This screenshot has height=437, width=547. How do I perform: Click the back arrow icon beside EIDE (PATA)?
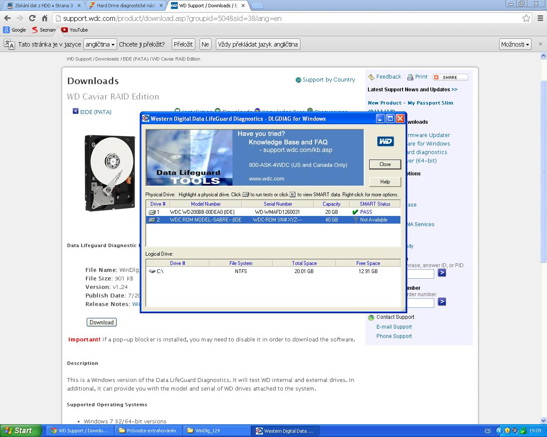[x=76, y=111]
